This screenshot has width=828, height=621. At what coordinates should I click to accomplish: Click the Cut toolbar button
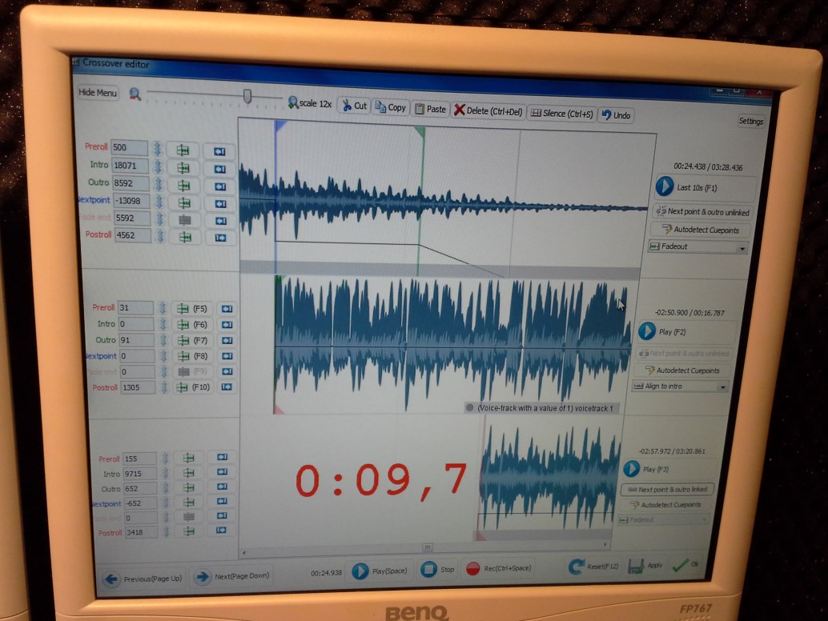[354, 106]
